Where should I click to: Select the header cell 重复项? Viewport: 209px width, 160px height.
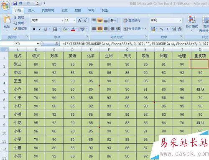pos(200,56)
